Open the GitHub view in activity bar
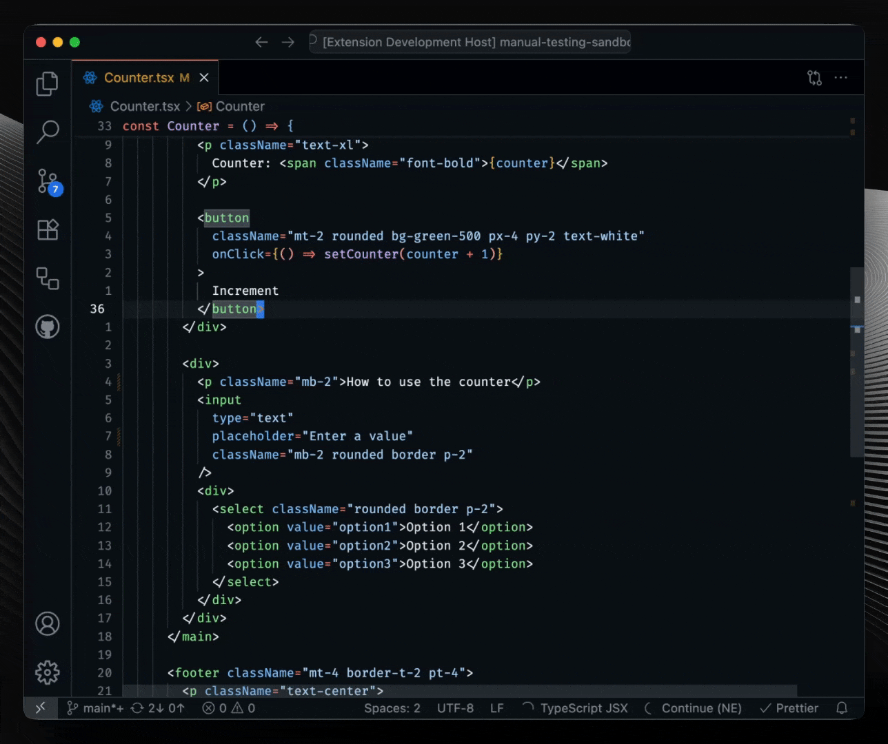 pyautogui.click(x=47, y=327)
